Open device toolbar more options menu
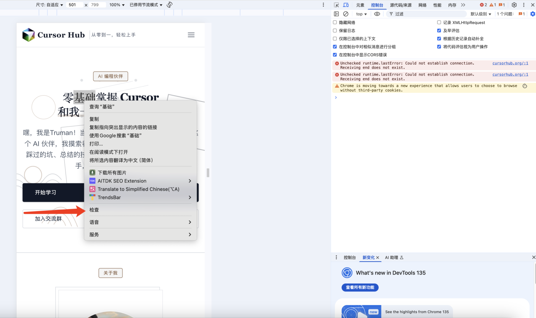 click(323, 5)
